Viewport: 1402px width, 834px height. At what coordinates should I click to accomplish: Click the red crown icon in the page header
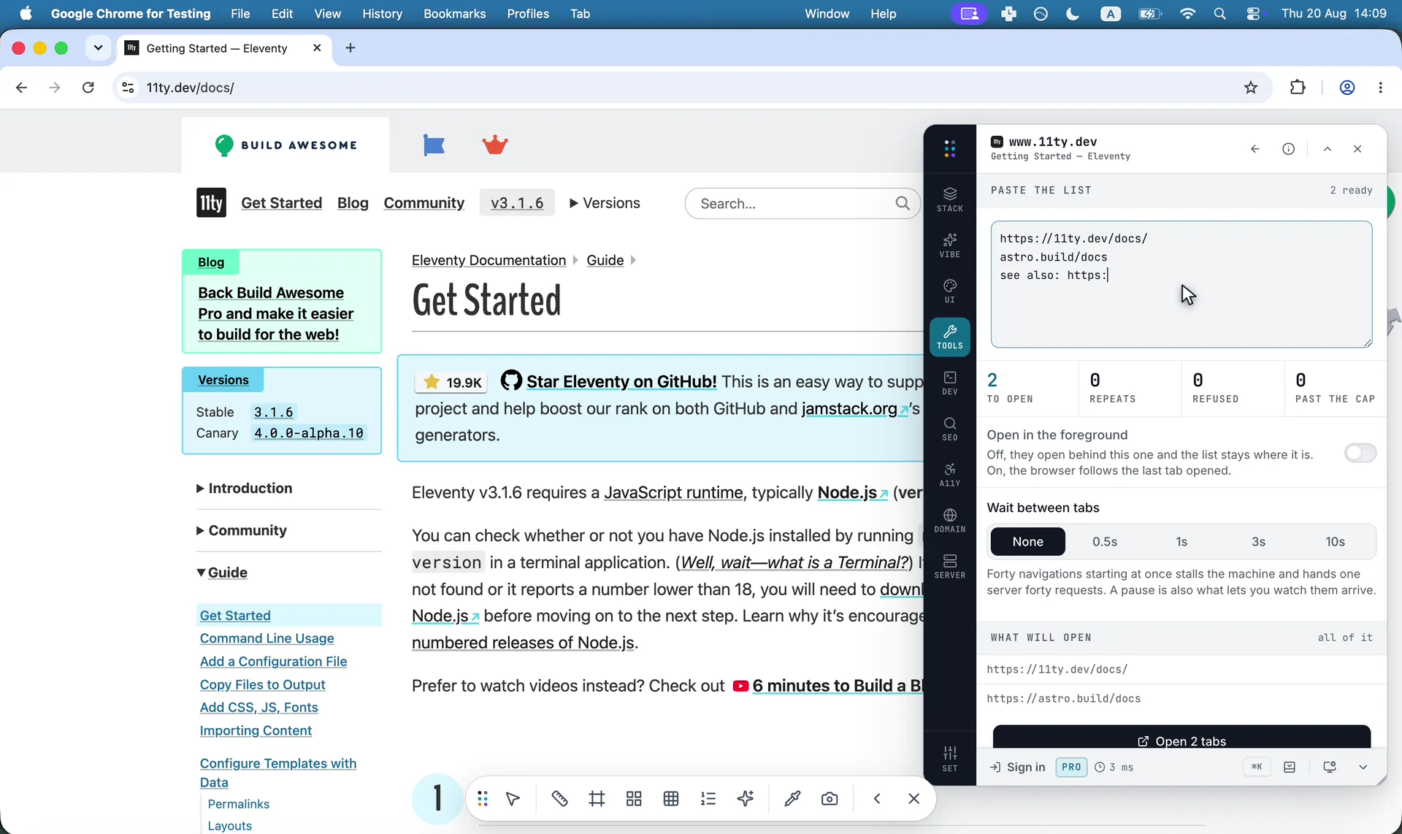[495, 145]
